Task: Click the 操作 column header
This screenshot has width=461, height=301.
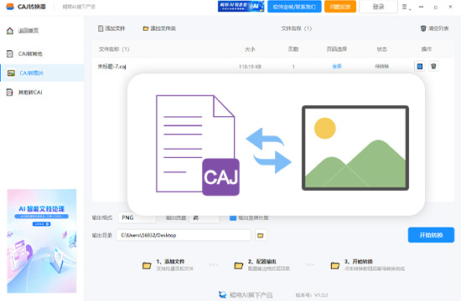Action: tap(427, 49)
